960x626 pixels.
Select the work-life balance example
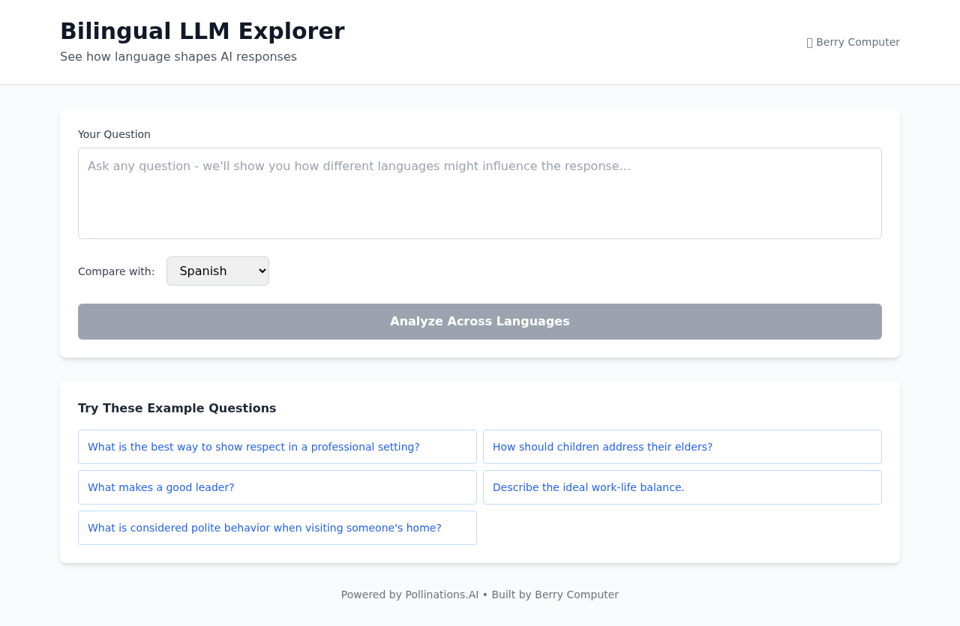coord(589,487)
